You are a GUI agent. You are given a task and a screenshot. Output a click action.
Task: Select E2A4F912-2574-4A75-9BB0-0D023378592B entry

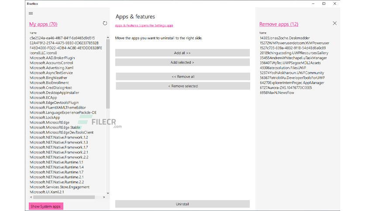pyautogui.click(x=64, y=43)
